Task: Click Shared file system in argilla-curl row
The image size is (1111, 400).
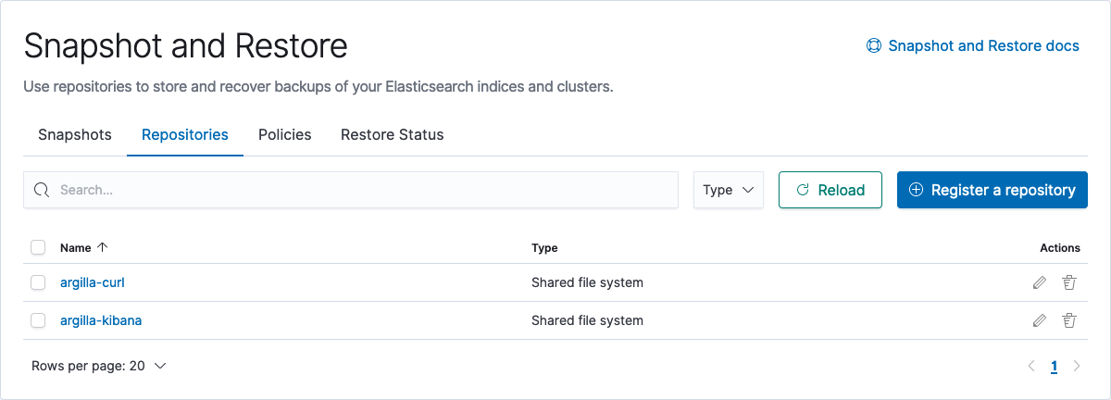Action: click(x=587, y=282)
